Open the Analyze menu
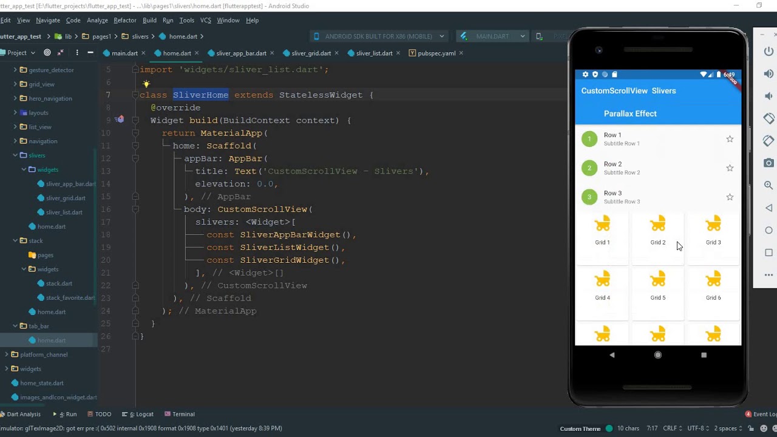Viewport: 777px width, 437px height. point(97,20)
